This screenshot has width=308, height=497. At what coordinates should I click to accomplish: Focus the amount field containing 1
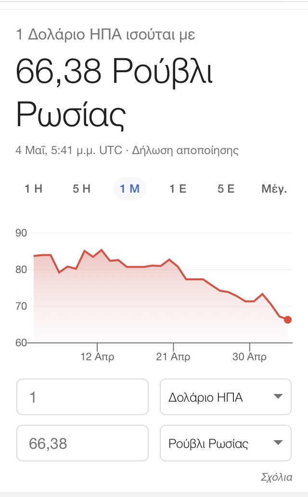[x=82, y=397]
